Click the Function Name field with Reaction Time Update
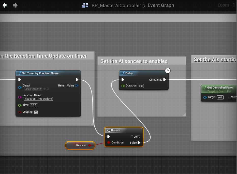 coord(38,99)
